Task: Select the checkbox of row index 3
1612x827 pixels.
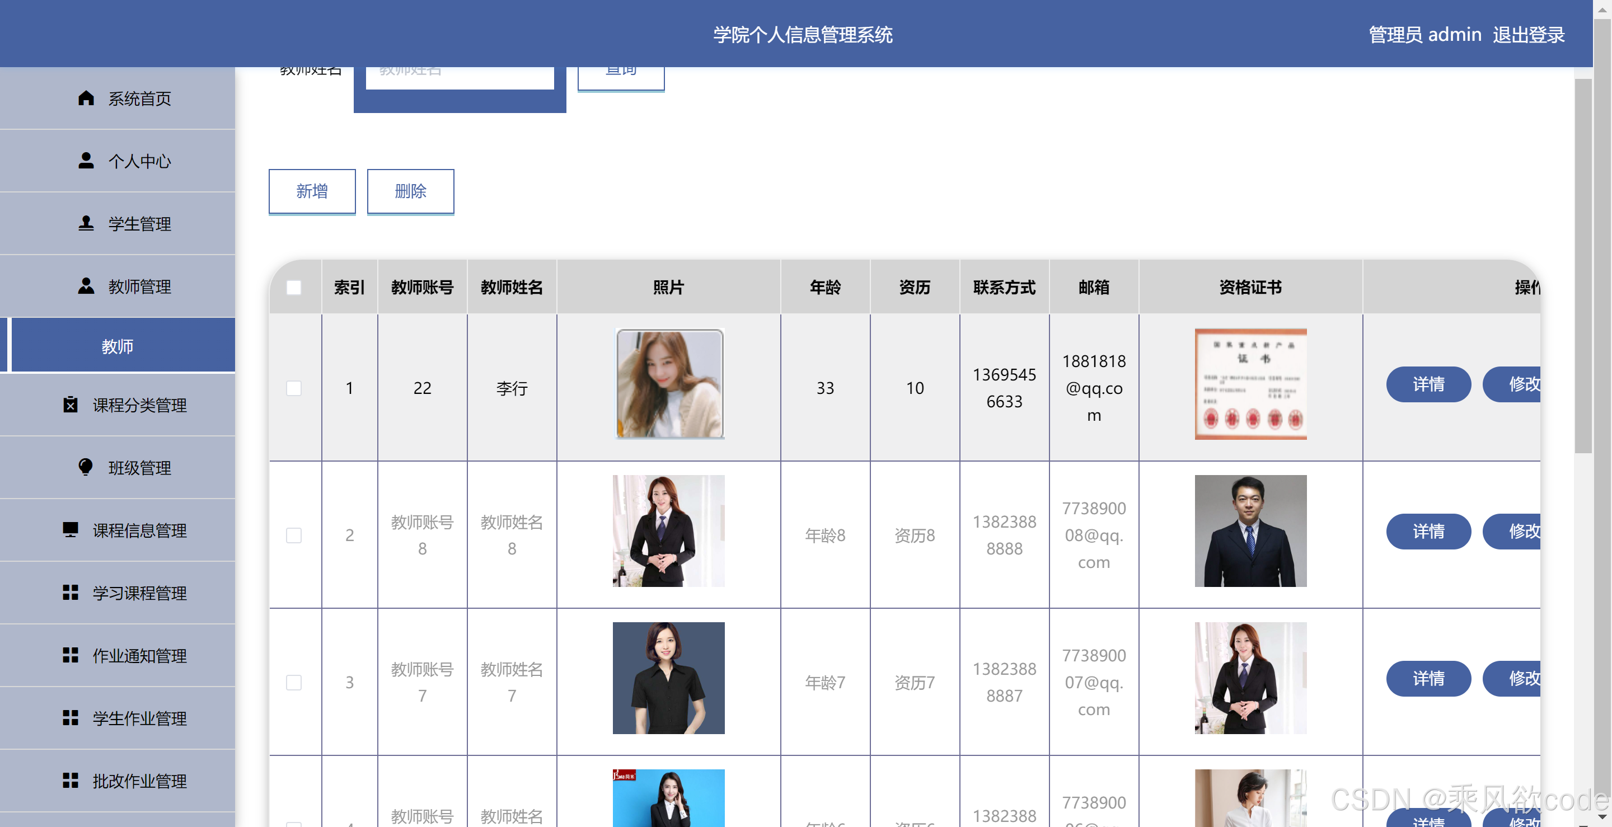Action: pyautogui.click(x=293, y=682)
